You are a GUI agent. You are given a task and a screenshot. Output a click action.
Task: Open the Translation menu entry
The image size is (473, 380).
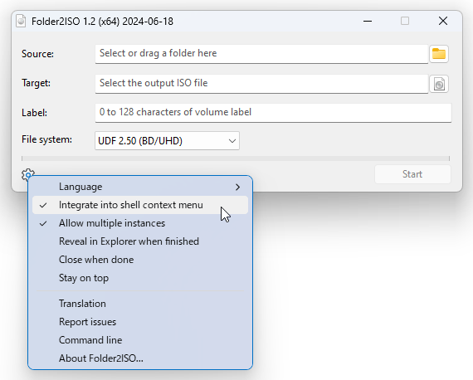pyautogui.click(x=140, y=304)
